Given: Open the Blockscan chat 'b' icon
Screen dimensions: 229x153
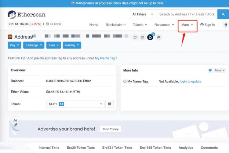Looking at the screenshot, I should (150, 37).
